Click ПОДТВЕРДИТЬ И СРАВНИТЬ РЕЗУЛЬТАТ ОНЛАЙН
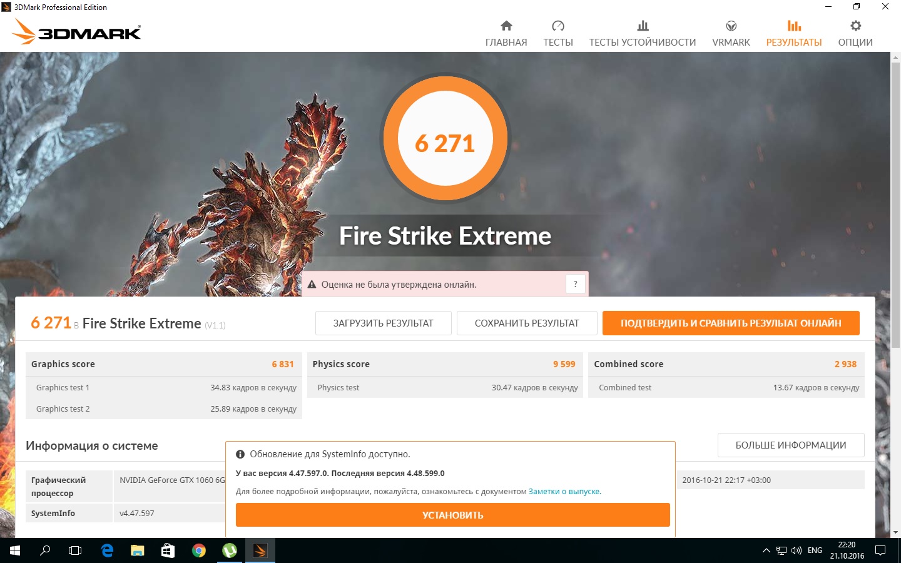Screen dimensions: 901x563 (731, 323)
